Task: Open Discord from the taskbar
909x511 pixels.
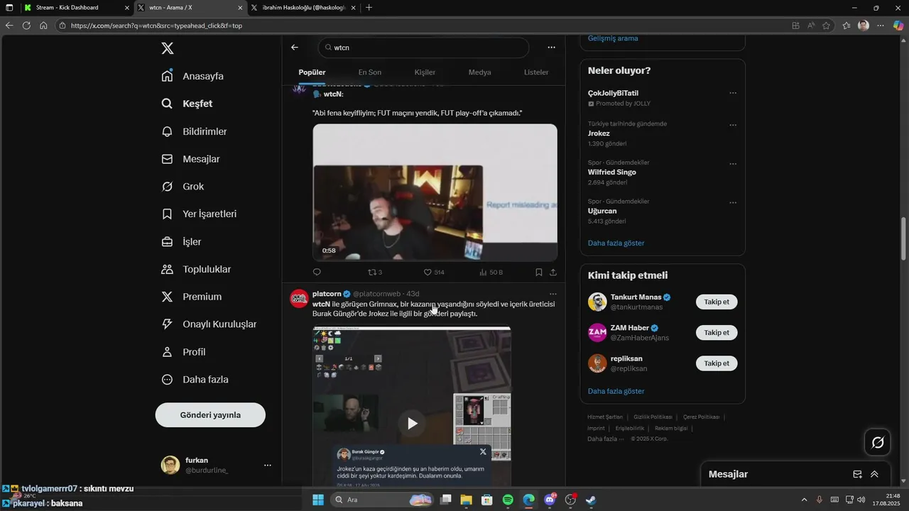Action: click(549, 500)
